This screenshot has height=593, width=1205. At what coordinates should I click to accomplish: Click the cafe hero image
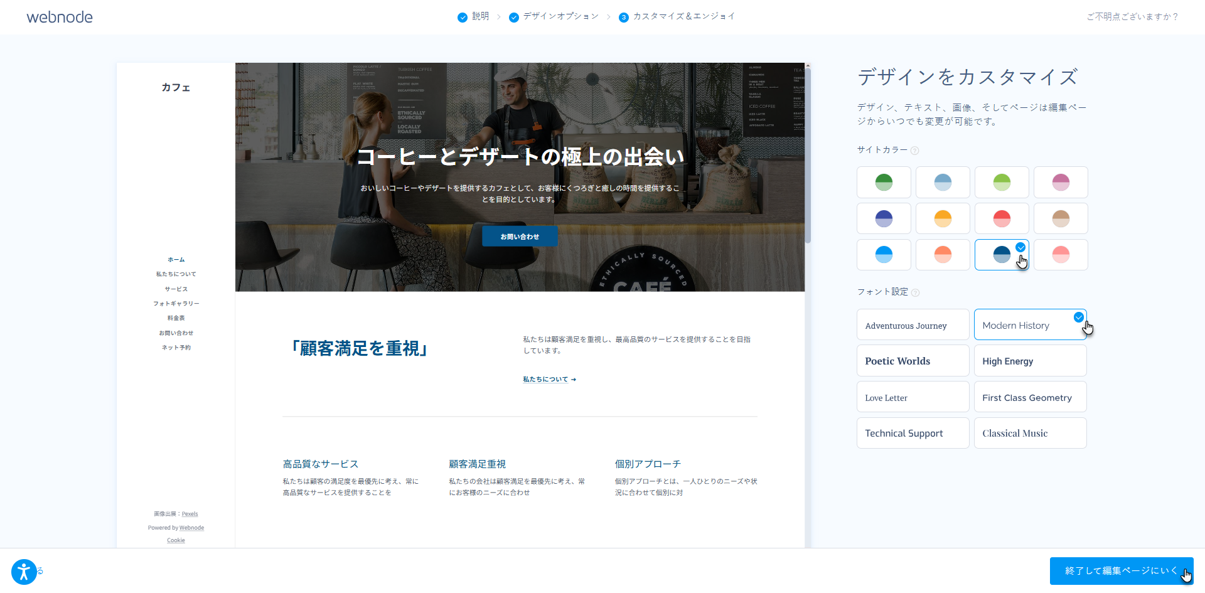coord(520,177)
